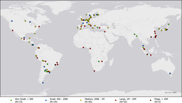182x103 pixels.
Task: Select the "Mega, > 10M" legend label
Action: point(161,99)
